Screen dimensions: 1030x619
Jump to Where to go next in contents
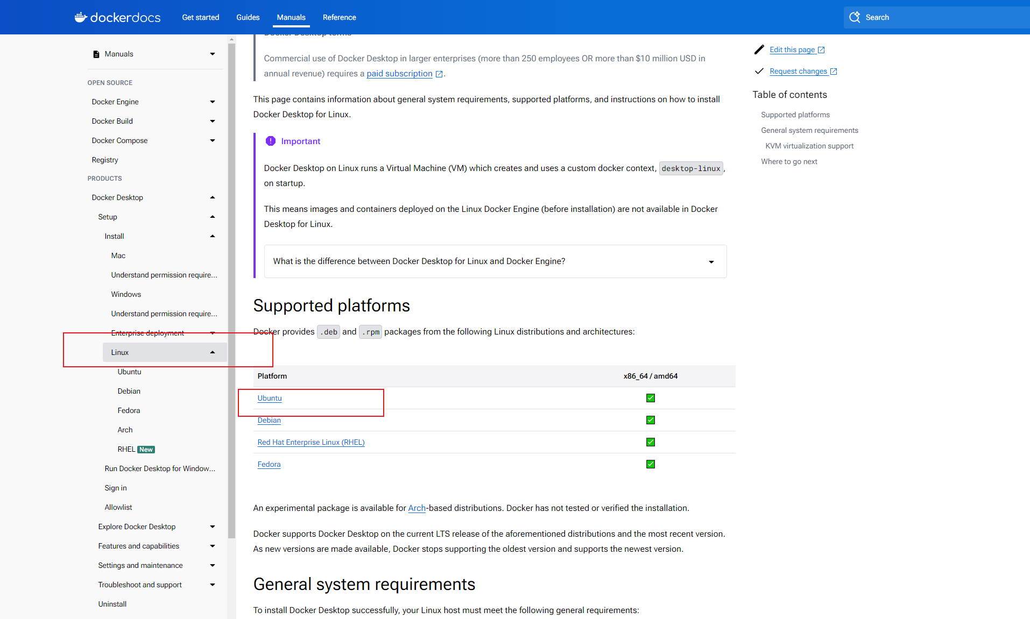point(789,161)
